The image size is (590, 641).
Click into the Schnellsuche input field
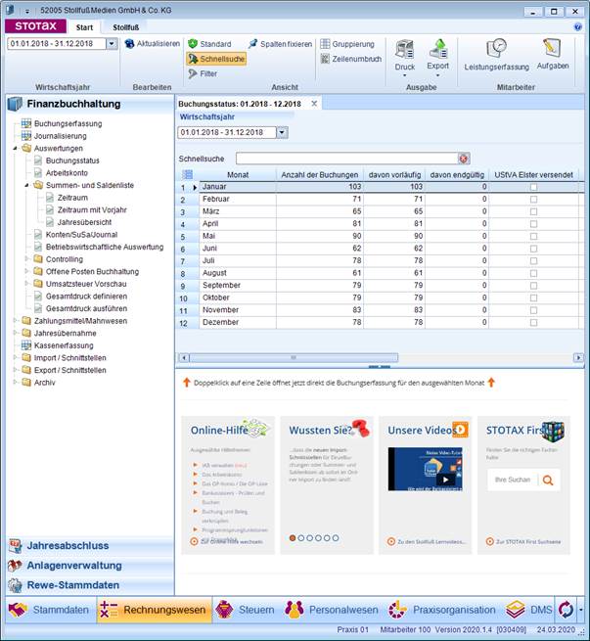(347, 159)
